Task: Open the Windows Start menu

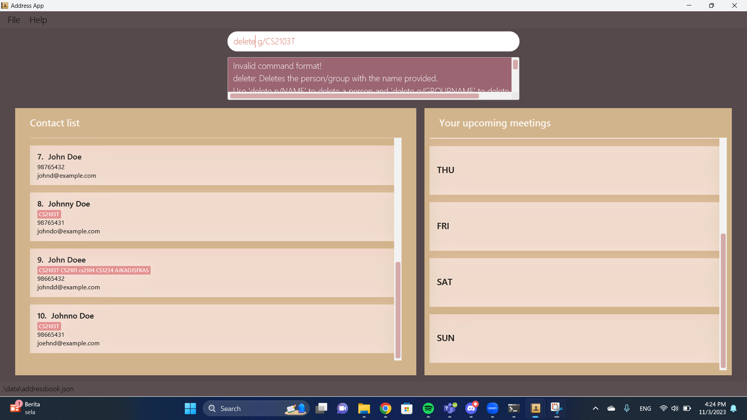Action: click(190, 408)
